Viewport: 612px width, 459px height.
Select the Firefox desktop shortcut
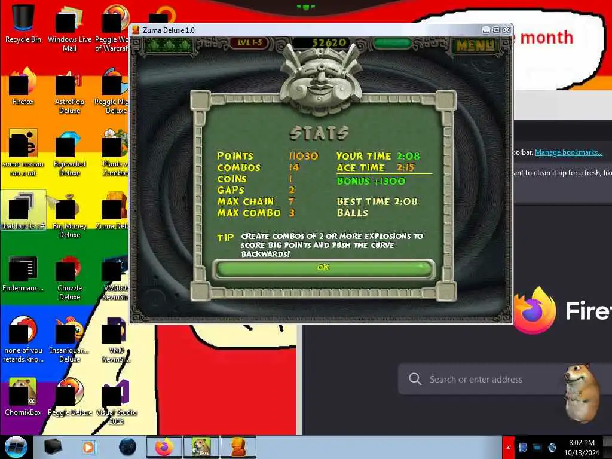(23, 86)
